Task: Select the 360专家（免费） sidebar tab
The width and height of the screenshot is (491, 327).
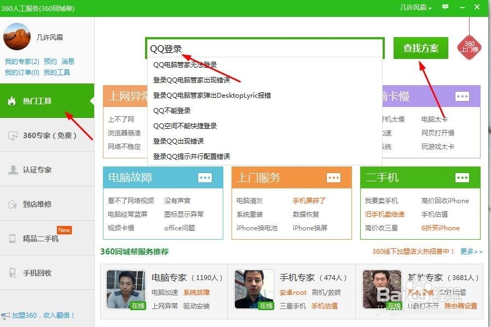Action: [x=47, y=135]
